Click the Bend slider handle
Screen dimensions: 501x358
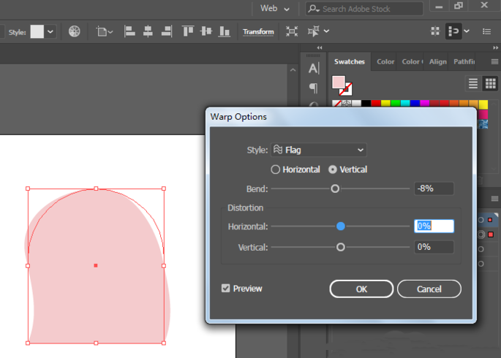tap(335, 188)
